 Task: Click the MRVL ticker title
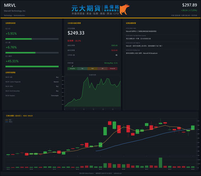pyautogui.click(x=10, y=5)
